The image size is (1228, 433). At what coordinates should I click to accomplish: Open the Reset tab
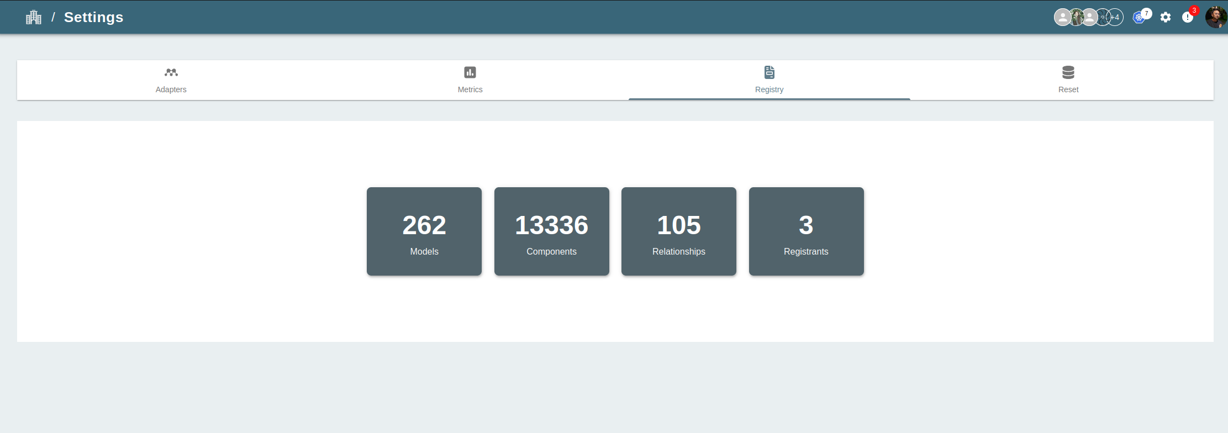[x=1068, y=81]
